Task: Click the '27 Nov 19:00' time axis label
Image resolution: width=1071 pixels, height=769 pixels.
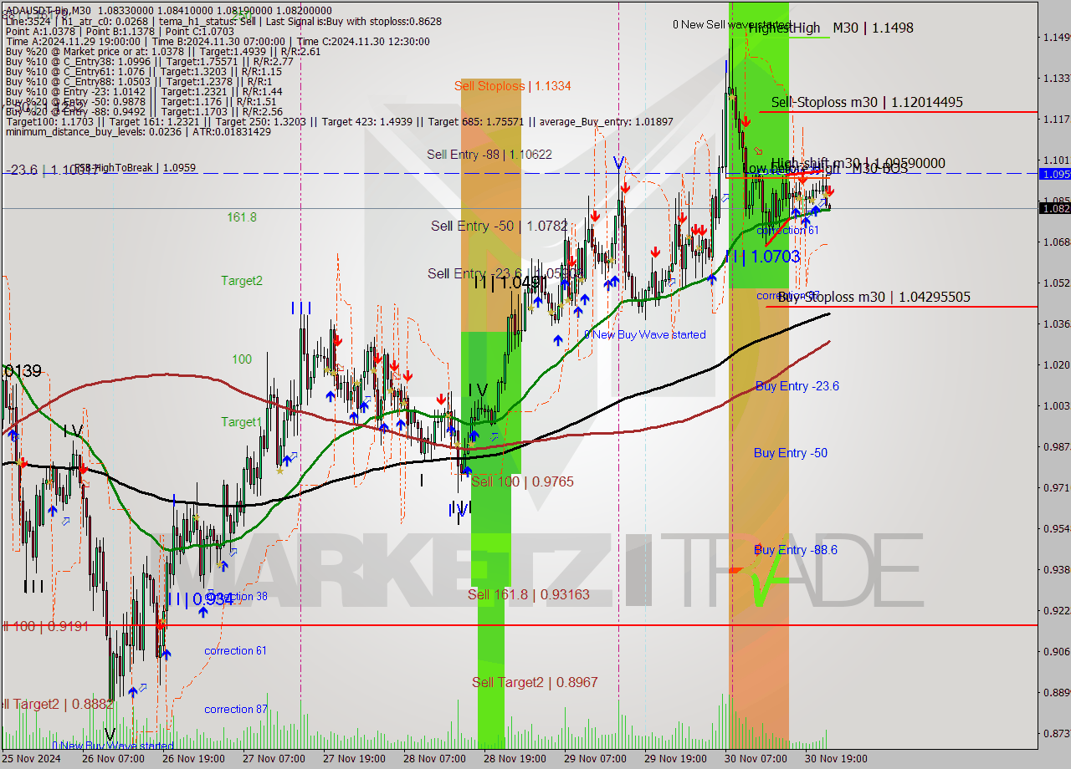Action: [354, 759]
